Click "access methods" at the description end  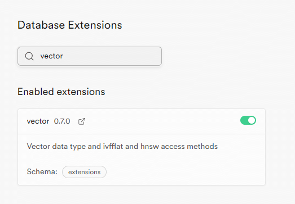(x=190, y=147)
